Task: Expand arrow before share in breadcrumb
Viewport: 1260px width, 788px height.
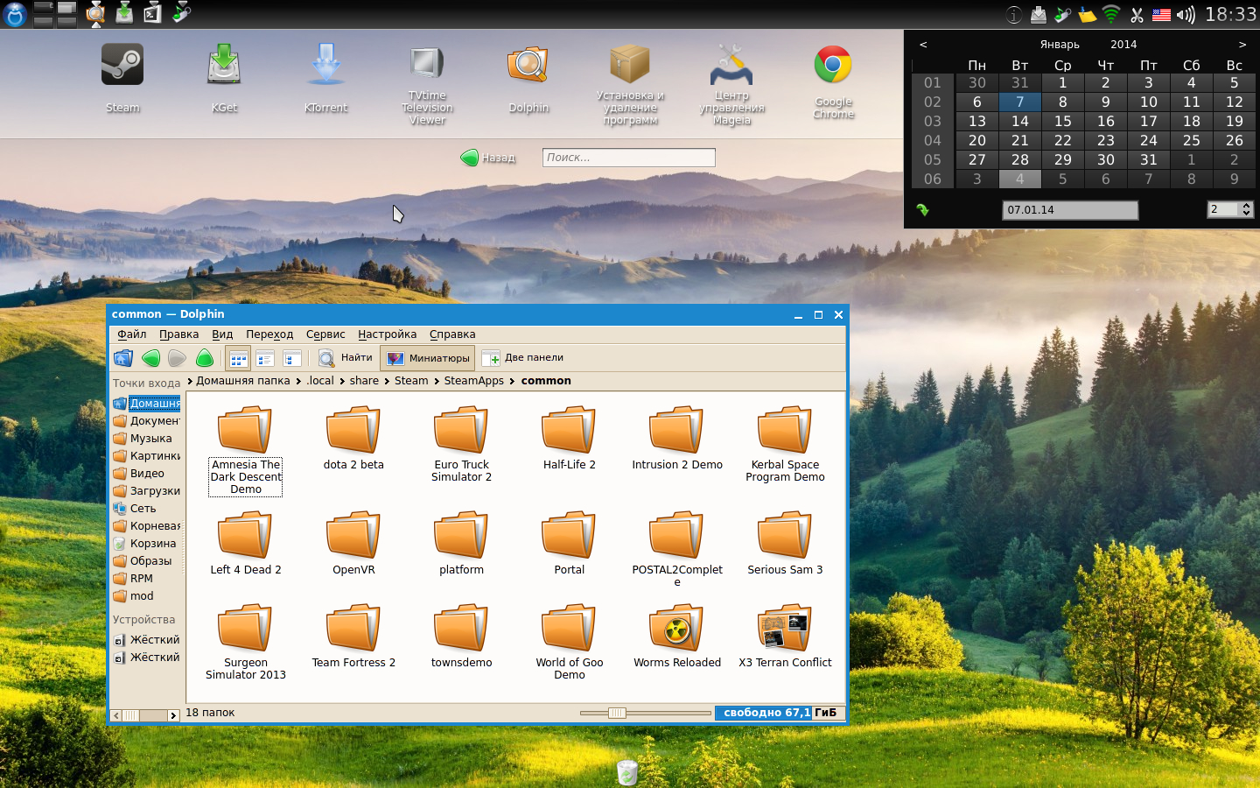Action: point(342,381)
